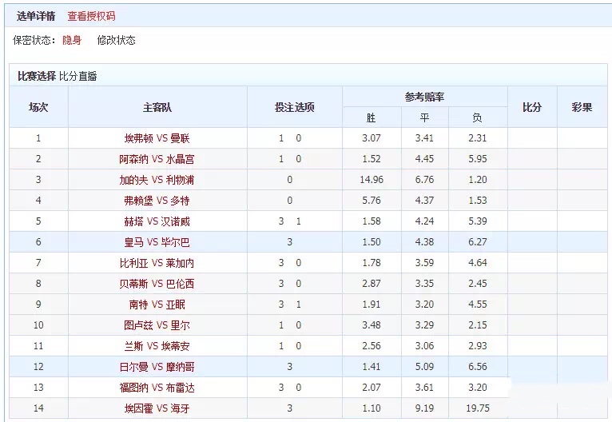Click bet option 3 for 皇马 match
612x422 pixels.
[x=289, y=242]
